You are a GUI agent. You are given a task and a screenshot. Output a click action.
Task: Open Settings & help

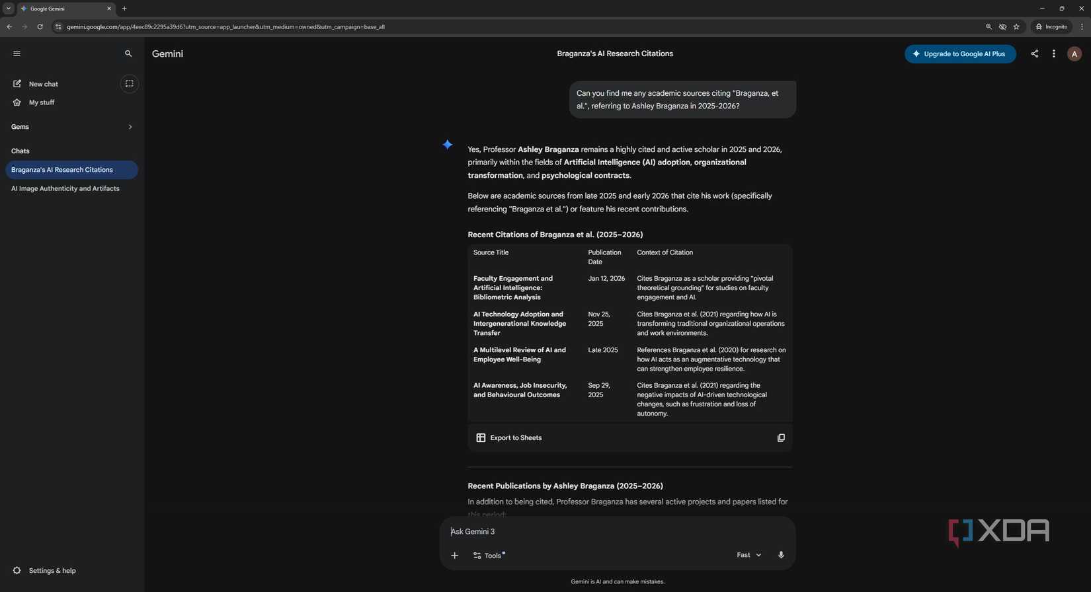52,570
